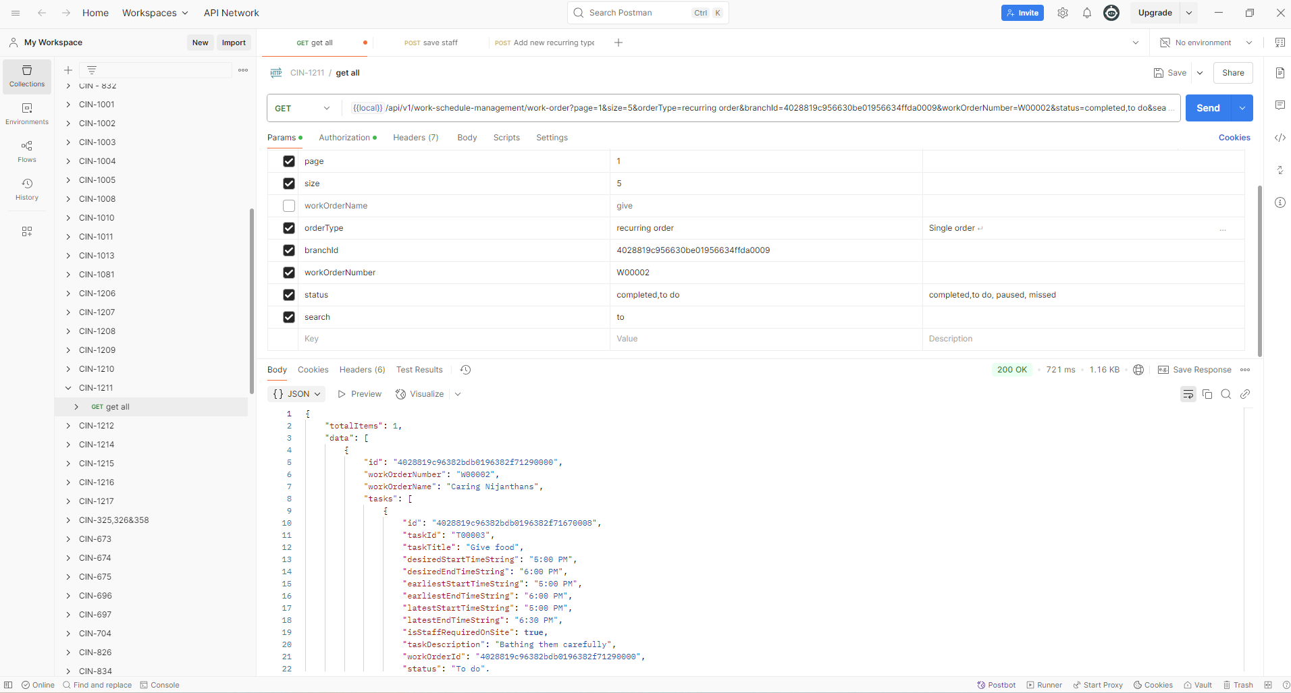The image size is (1291, 693).
Task: Open the Scripts tab
Action: click(506, 138)
